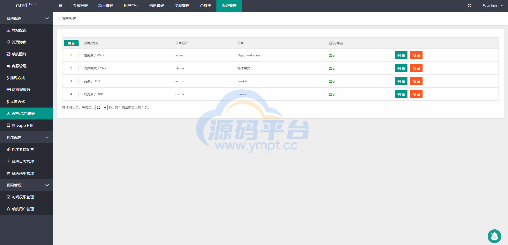Image resolution: width=508 pixels, height=245 pixels.
Task: Open the 奖励管理 top menu
Action: click(182, 6)
